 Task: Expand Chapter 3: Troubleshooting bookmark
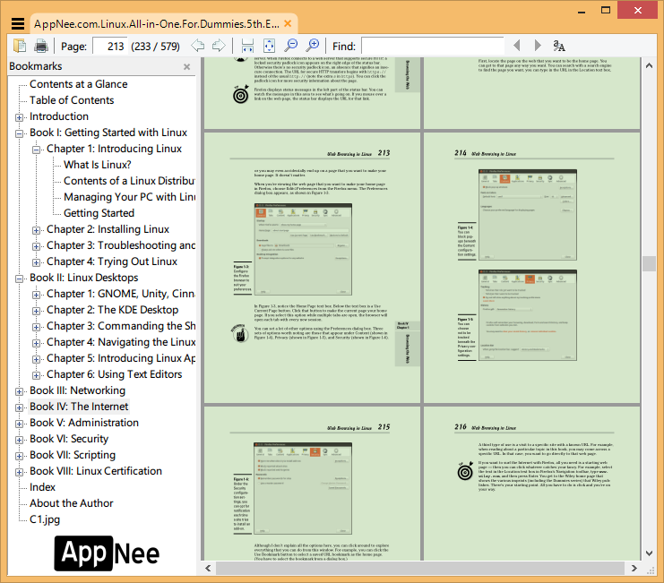coord(37,246)
